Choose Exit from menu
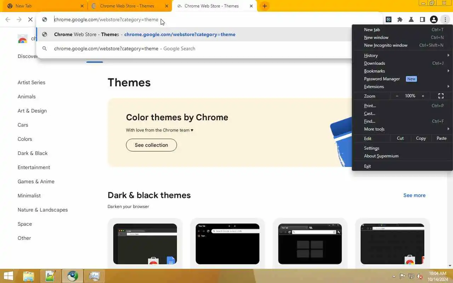Screen dimensions: 453x283 [402, 166]
